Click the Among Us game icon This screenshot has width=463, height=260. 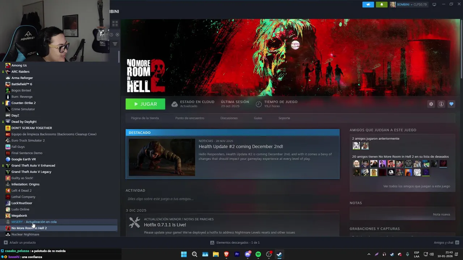point(8,65)
